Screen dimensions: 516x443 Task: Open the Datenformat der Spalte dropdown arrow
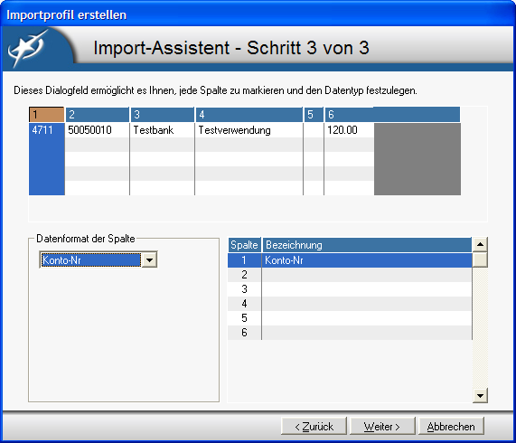pos(149,260)
